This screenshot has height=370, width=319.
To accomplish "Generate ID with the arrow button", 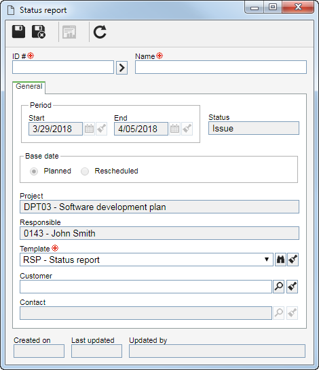I will click(x=121, y=68).
